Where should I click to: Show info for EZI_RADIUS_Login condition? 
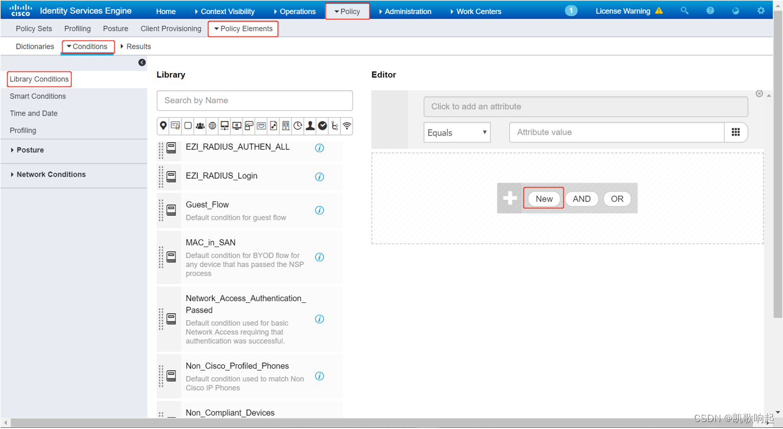320,177
